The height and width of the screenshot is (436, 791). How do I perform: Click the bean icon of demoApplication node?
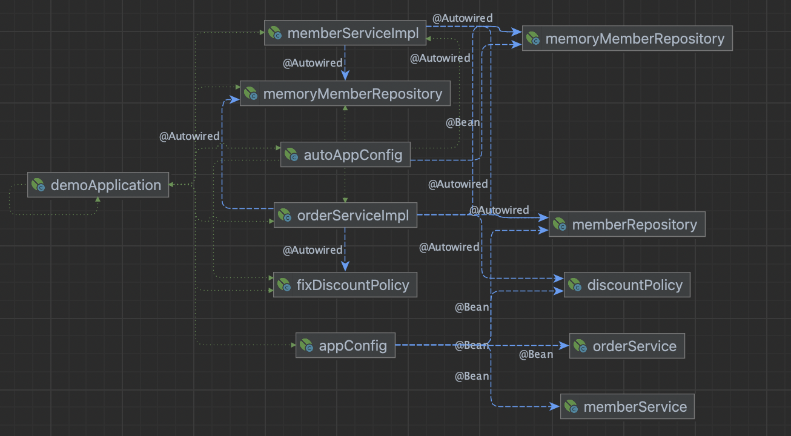39,185
